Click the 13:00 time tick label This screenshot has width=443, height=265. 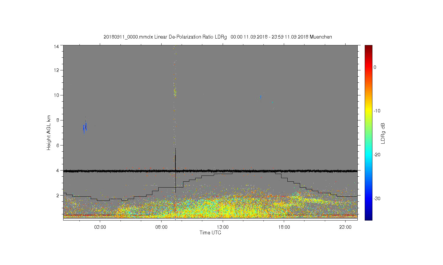tap(223, 227)
